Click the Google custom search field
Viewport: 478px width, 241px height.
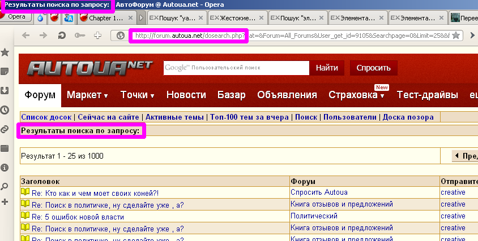pyautogui.click(x=236, y=68)
